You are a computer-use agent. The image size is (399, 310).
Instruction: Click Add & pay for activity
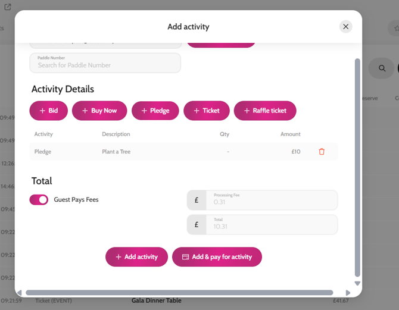[x=217, y=257]
